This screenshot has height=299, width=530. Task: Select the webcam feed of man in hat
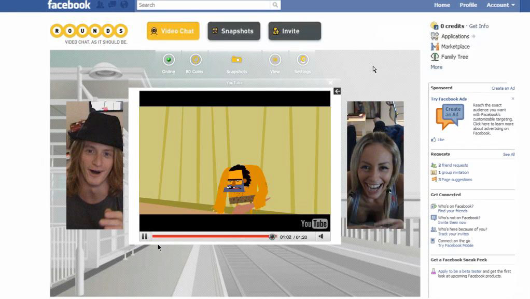[x=94, y=166]
